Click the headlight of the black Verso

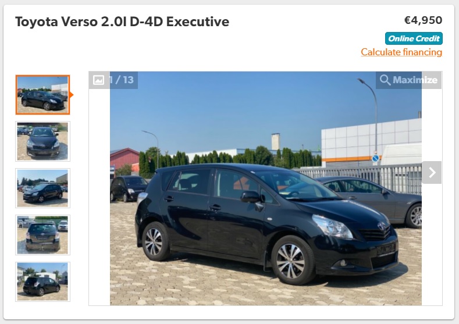(x=332, y=226)
